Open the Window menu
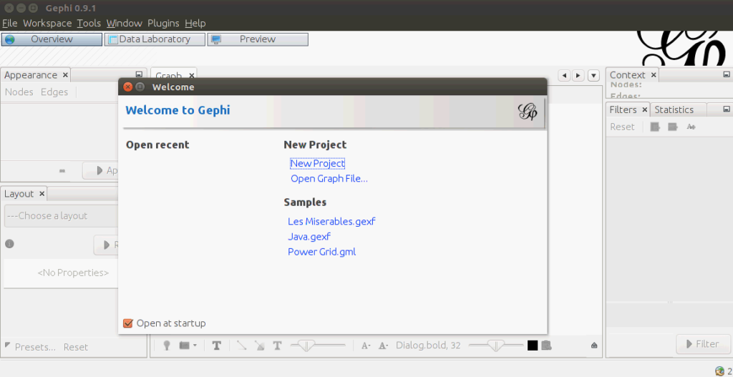This screenshot has height=377, width=733. (x=124, y=23)
